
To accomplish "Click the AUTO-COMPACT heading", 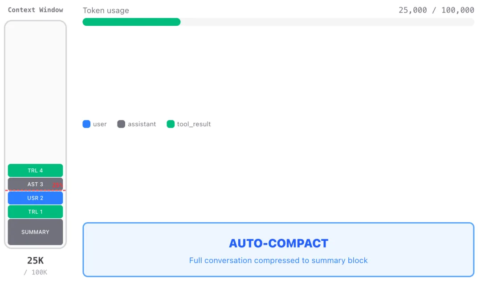I will tap(278, 244).
